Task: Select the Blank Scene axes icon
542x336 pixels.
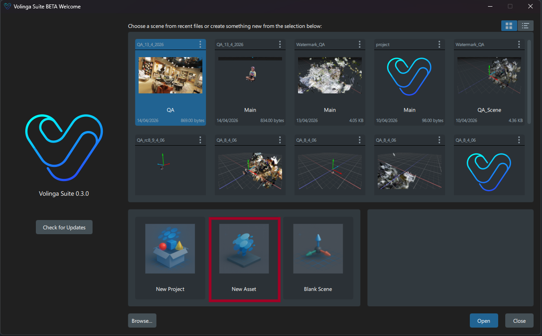Action: pos(317,249)
